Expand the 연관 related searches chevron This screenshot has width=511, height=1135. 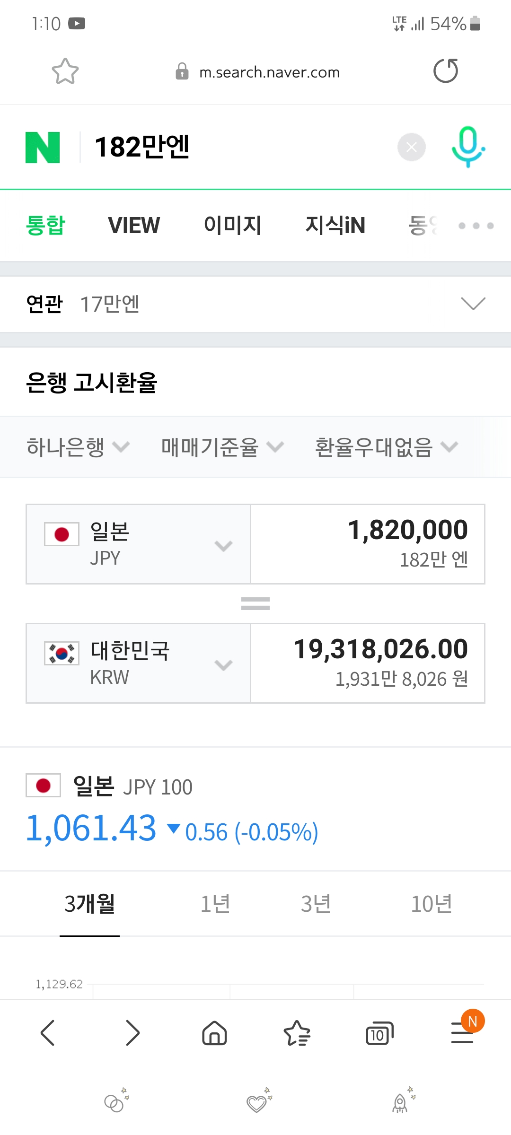point(473,304)
